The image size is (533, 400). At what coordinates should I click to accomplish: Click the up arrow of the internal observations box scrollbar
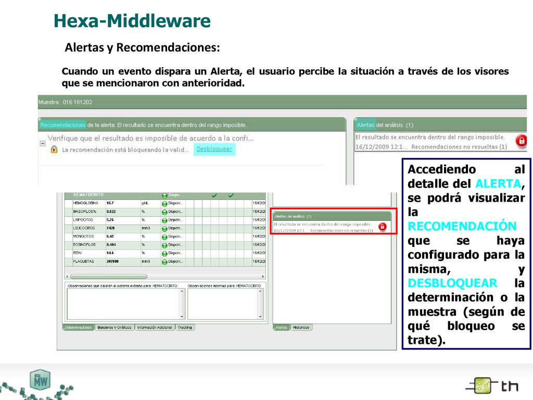[260, 292]
